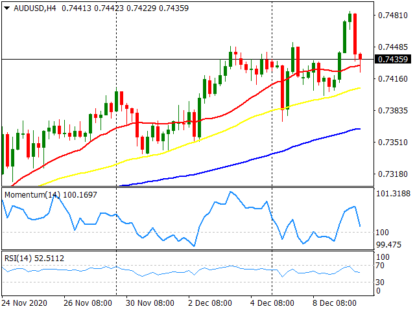Click the low price value 0.74229
Image resolution: width=415 pixels, height=311 pixels.
[x=141, y=8]
